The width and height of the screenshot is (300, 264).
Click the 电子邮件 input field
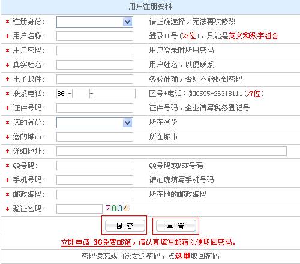pyautogui.click(x=95, y=79)
